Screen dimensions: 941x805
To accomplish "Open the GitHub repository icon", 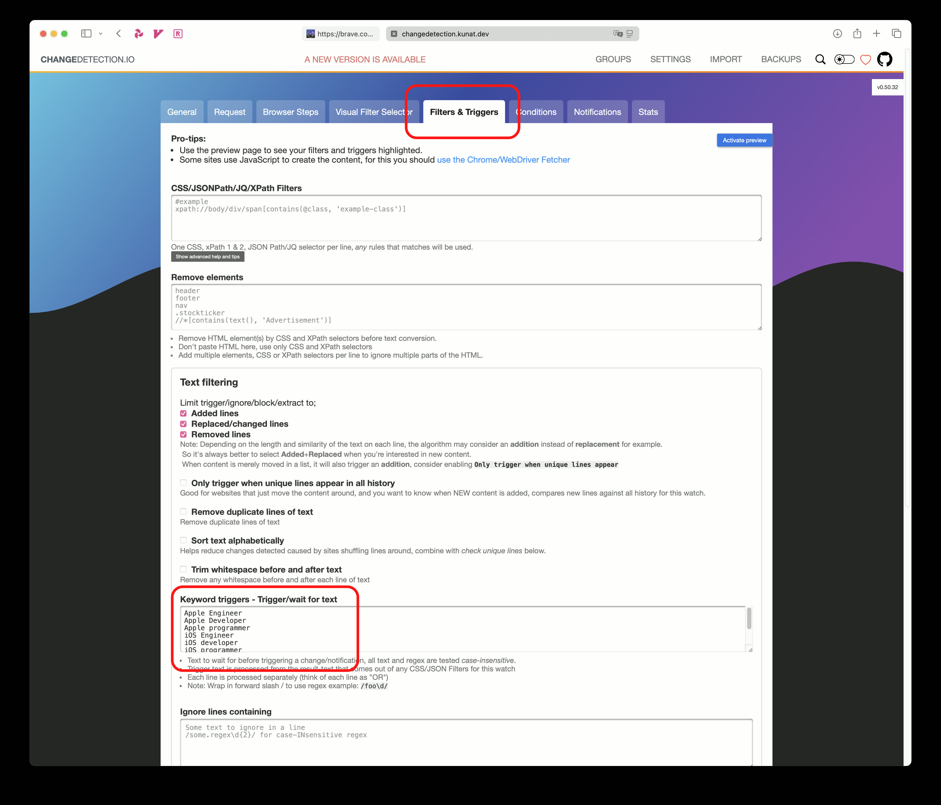I will (884, 60).
